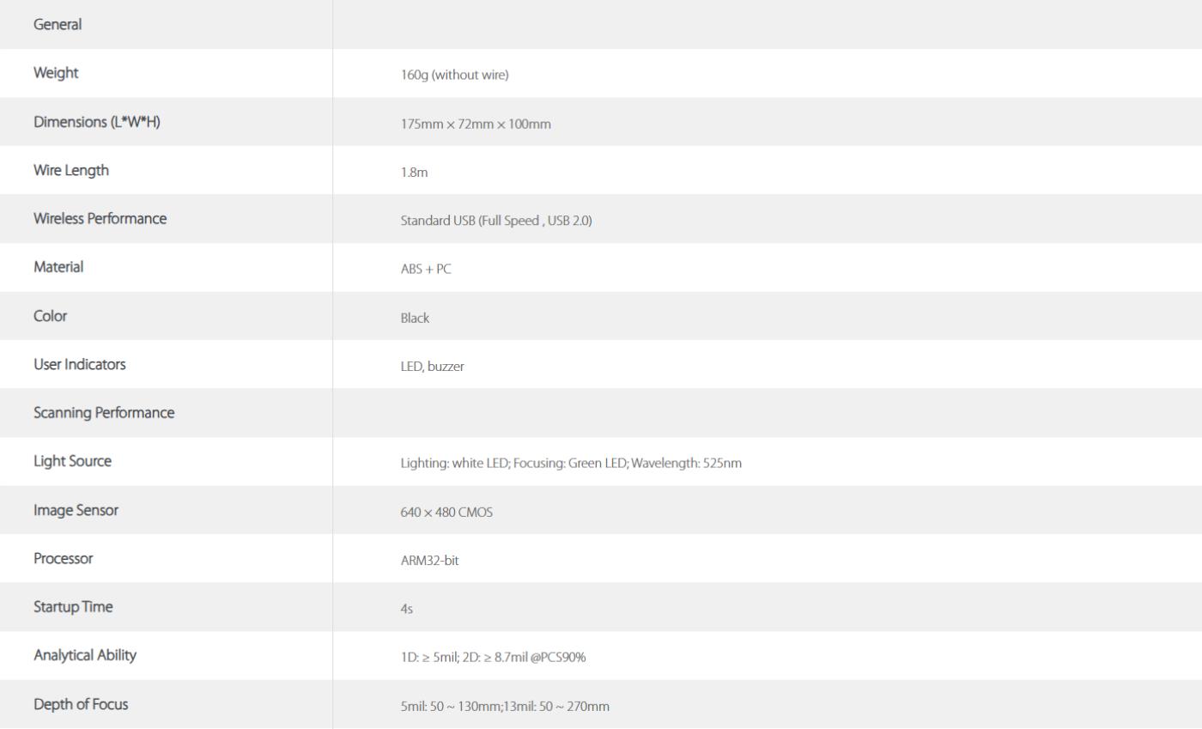Screen dimensions: 1202x729
Task: Click the LED, buzzer value
Action: pos(432,366)
